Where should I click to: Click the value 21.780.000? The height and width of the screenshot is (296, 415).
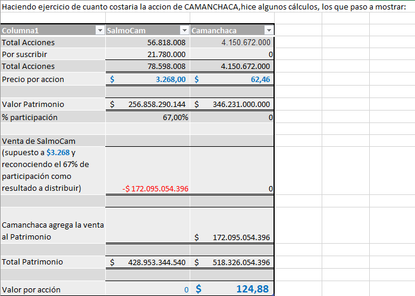(x=166, y=55)
